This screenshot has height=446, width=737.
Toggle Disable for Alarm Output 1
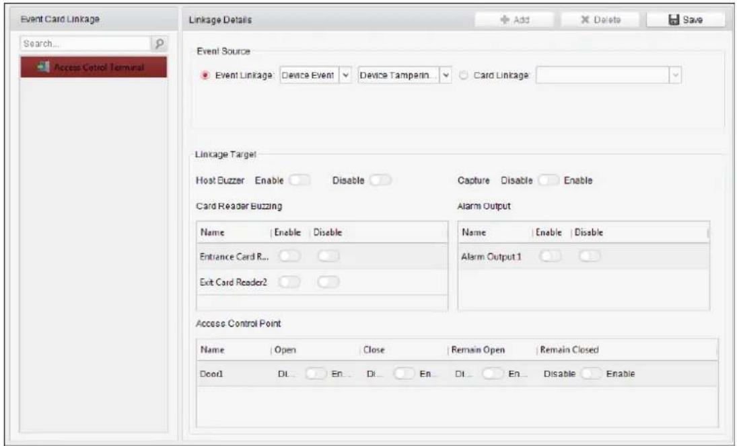590,256
